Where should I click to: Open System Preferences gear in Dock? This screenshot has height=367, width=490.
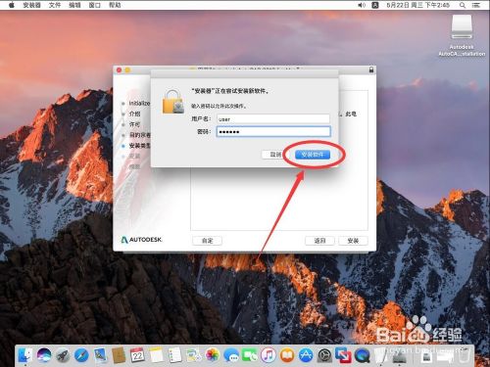(324, 355)
